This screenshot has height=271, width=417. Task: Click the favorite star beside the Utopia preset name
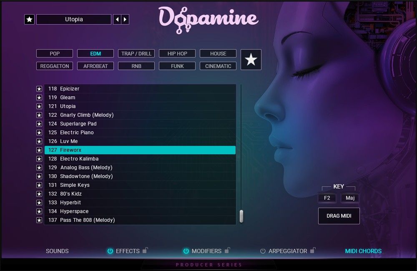tap(29, 20)
